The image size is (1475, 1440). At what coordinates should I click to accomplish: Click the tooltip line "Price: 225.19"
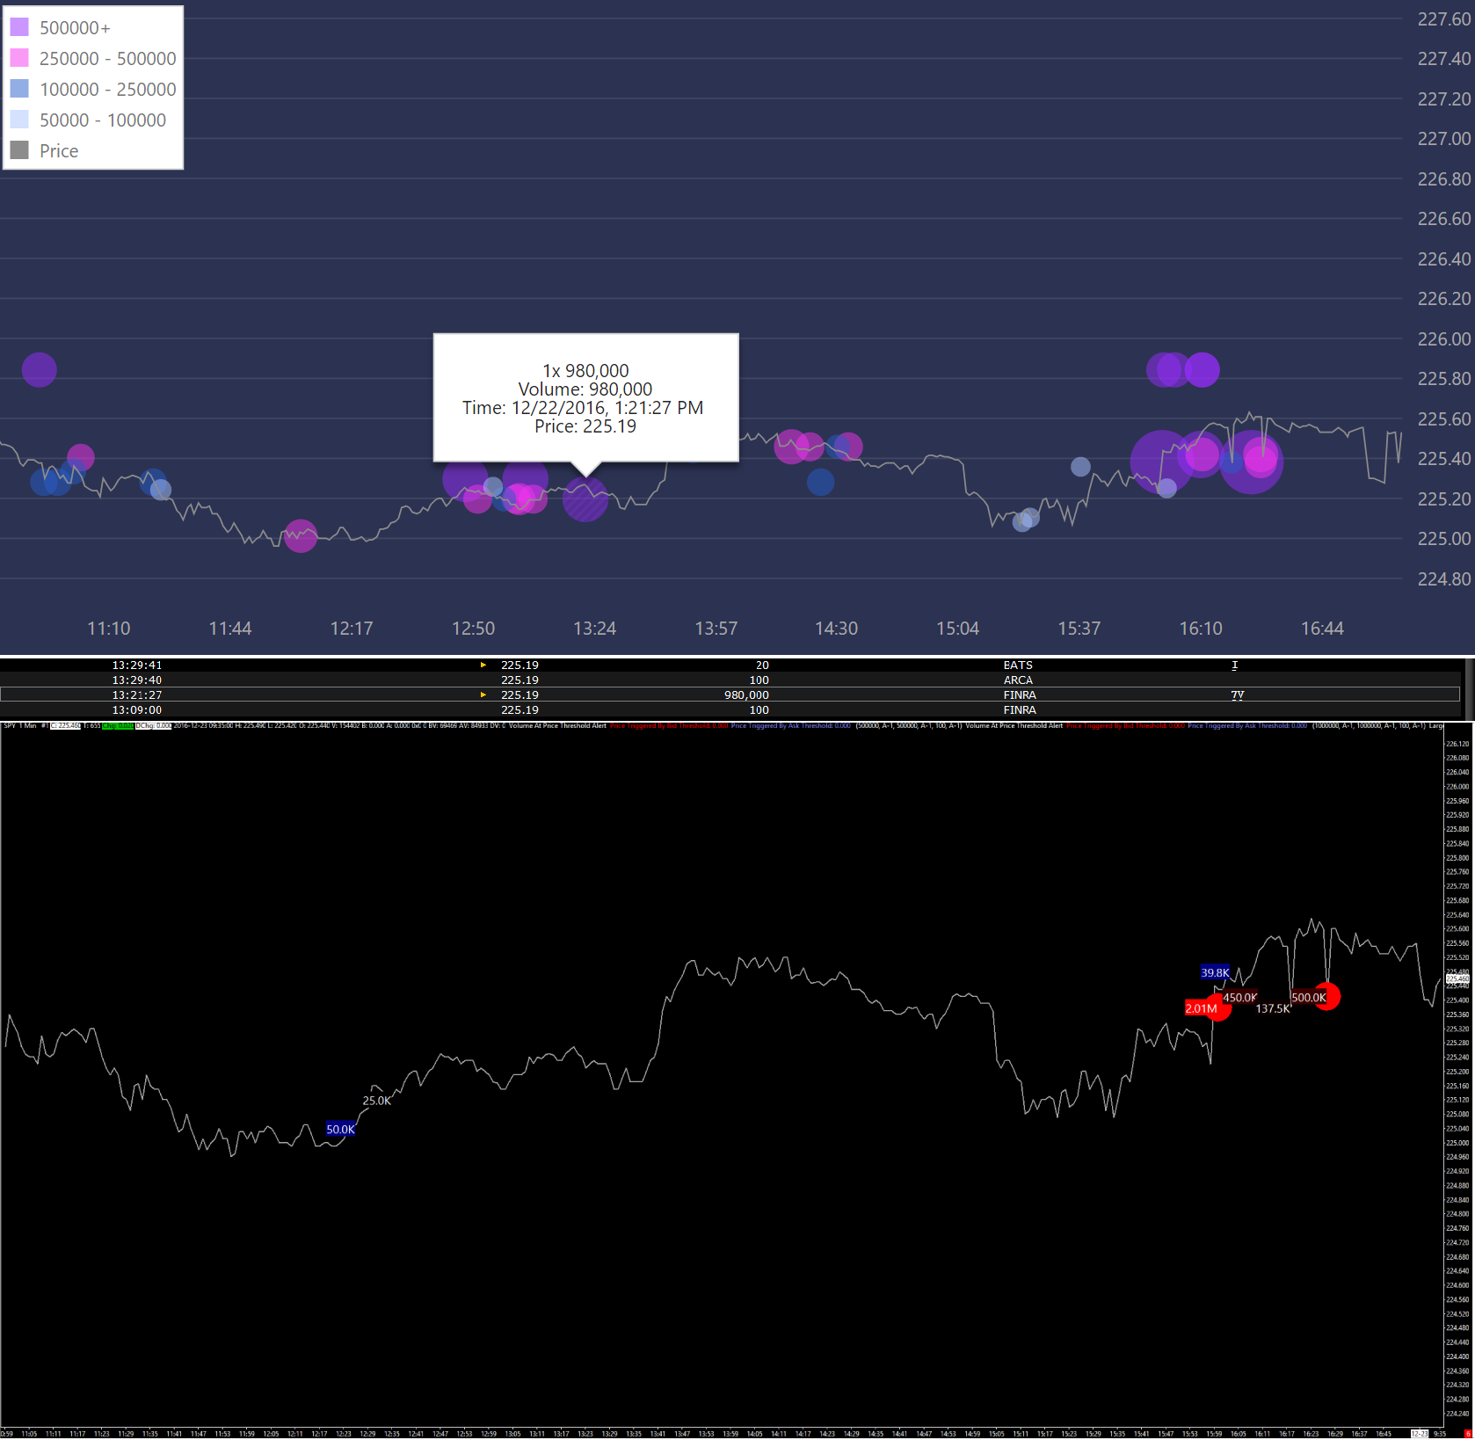[585, 426]
